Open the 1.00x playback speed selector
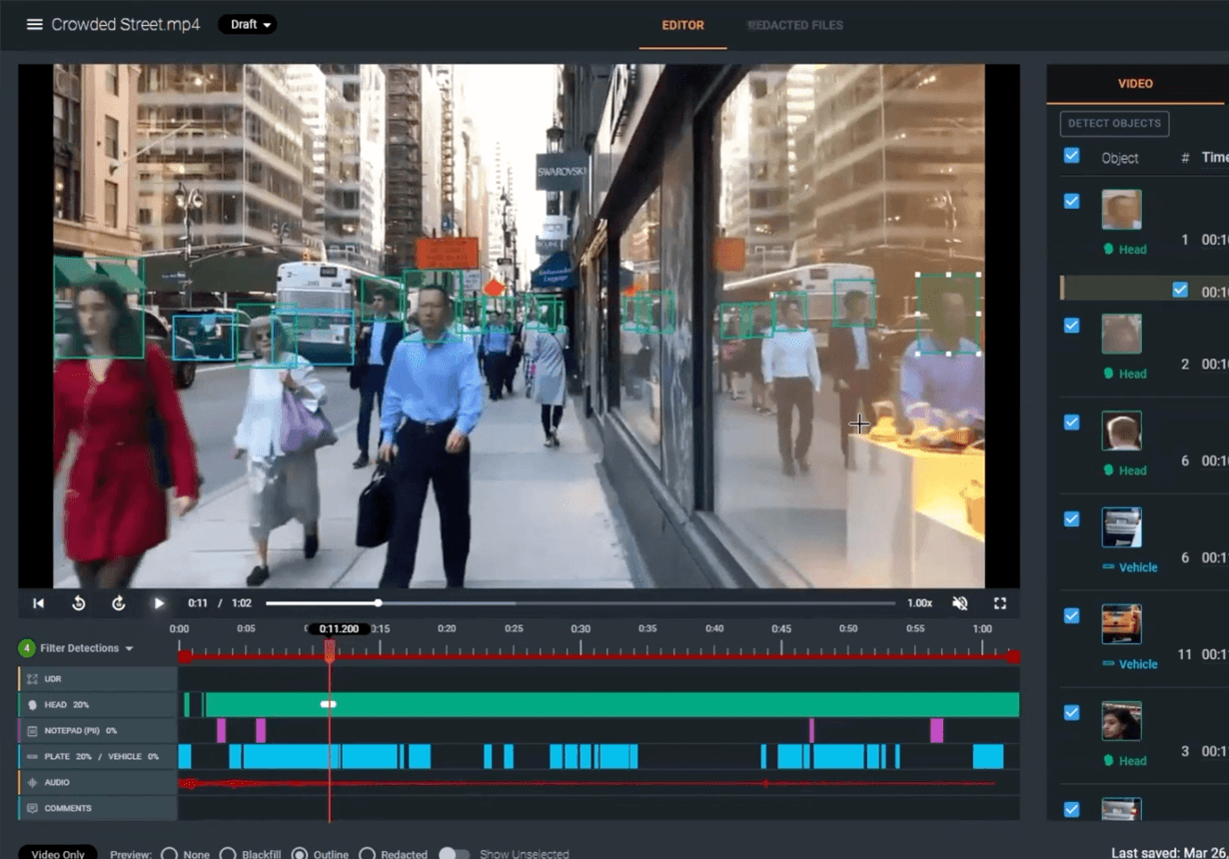Screen dimensions: 1229x859 [x=919, y=603]
